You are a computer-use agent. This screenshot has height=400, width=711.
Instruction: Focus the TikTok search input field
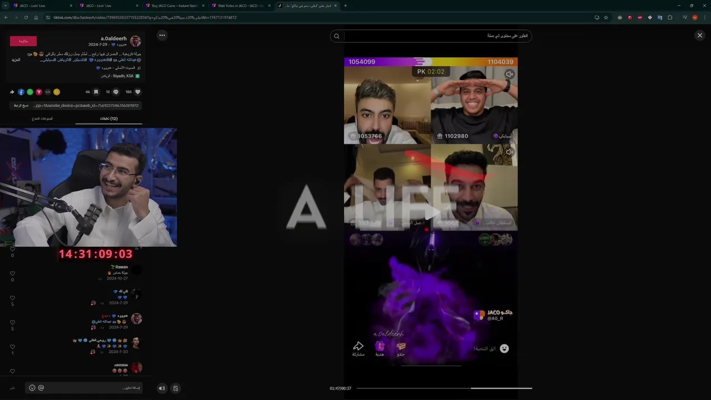coord(437,36)
